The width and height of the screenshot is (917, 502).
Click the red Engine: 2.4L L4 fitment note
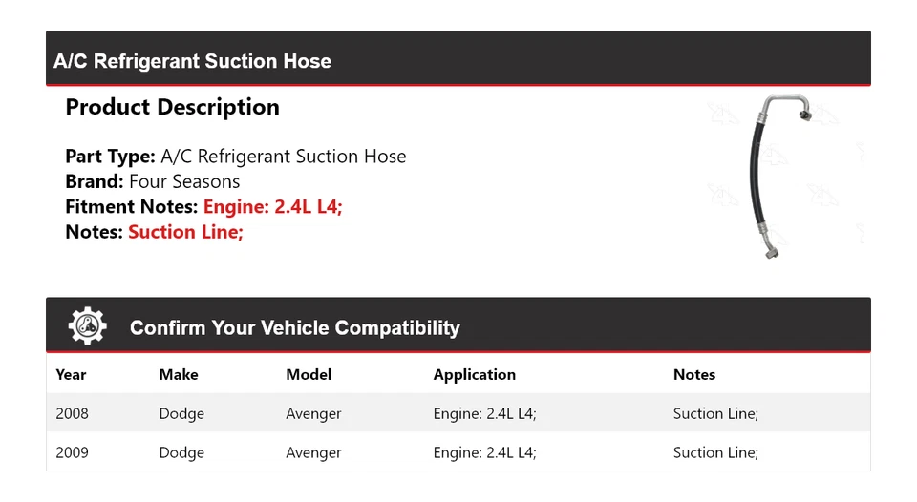coord(272,206)
